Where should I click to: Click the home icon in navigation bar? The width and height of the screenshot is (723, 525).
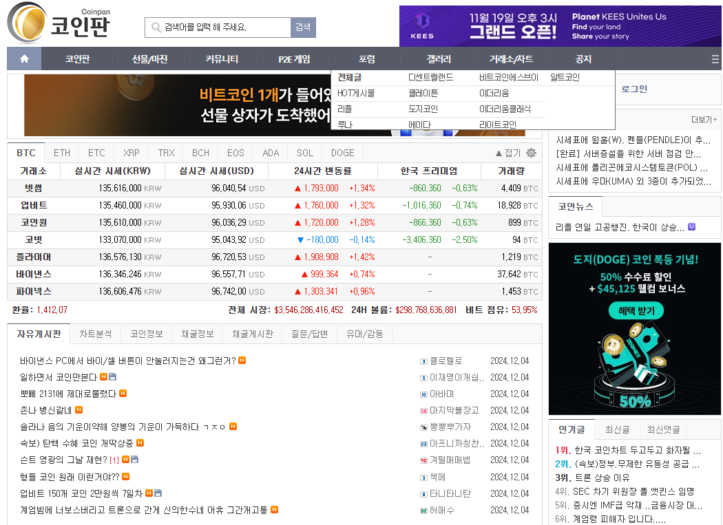click(x=24, y=59)
